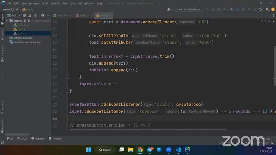Click the editor horizontal scrollbar
276x155 pixels.
click(x=147, y=130)
